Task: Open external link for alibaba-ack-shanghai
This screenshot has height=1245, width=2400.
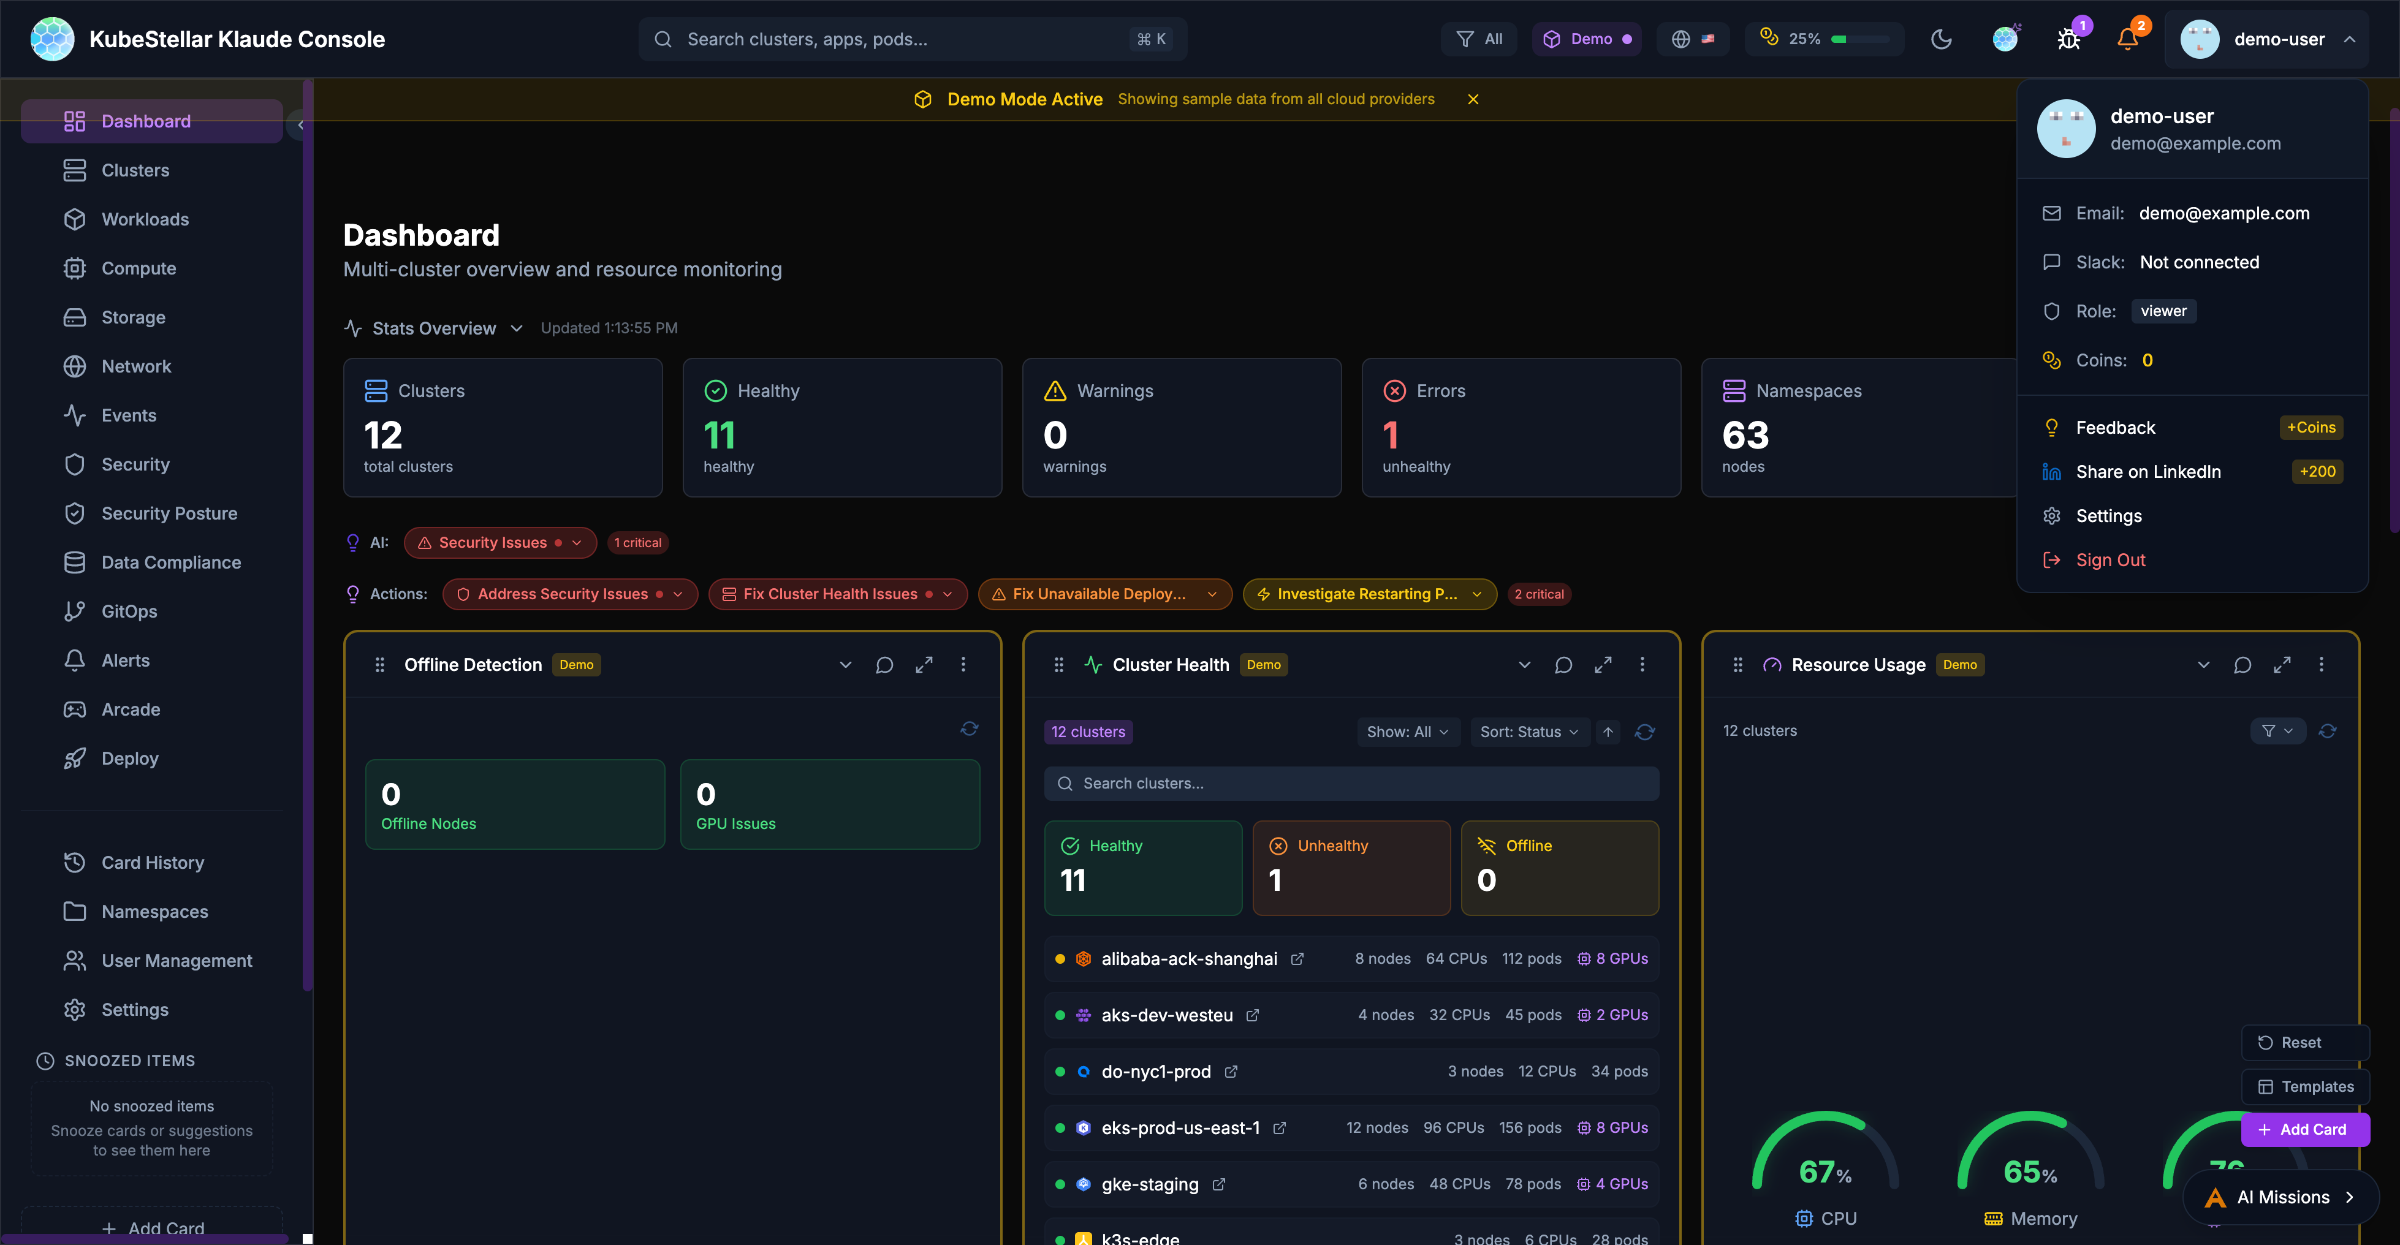Action: (x=1297, y=959)
